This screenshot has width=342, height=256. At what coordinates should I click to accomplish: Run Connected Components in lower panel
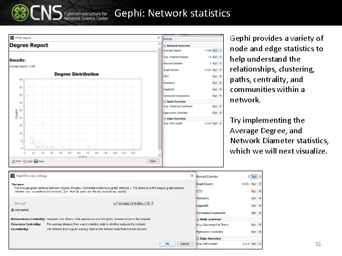pos(254,213)
